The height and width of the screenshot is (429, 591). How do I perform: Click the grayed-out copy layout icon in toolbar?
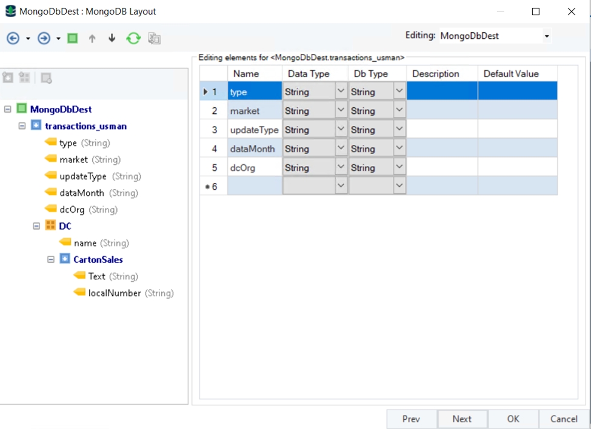[155, 38]
